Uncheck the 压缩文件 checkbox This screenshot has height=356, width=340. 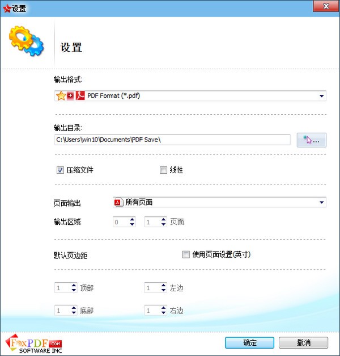(60, 170)
